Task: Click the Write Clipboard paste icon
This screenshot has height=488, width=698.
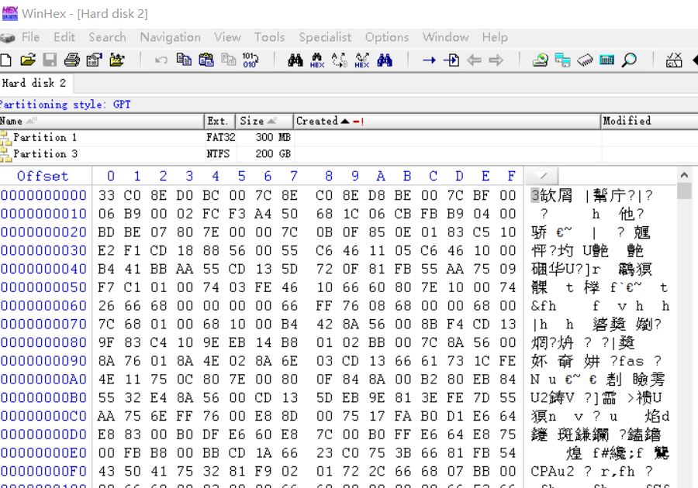Action: click(206, 60)
